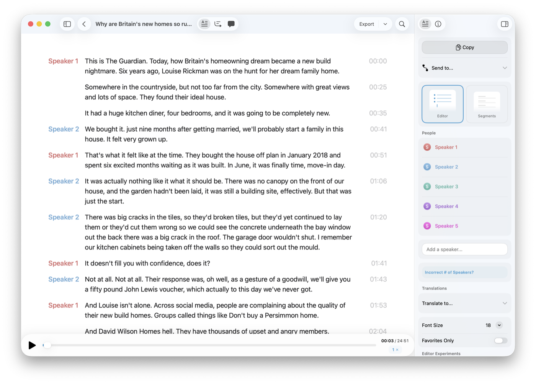Show the transcript options inspector tab
Viewport: 536px width, 384px height.
(x=425, y=24)
